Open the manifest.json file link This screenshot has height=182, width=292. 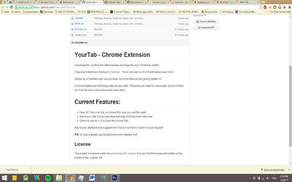click(x=80, y=35)
